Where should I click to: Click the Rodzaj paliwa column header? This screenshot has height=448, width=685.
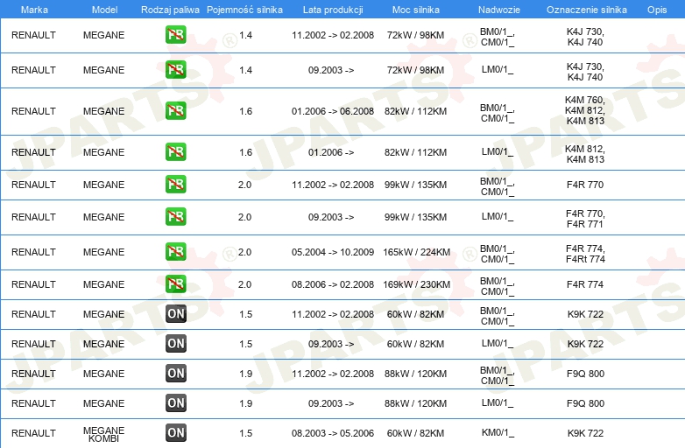170,10
